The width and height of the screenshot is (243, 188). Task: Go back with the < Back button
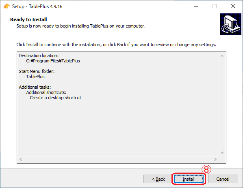(158, 179)
